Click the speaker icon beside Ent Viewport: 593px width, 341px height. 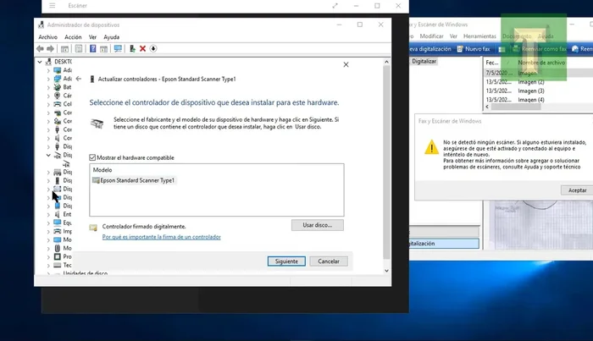[x=57, y=214]
